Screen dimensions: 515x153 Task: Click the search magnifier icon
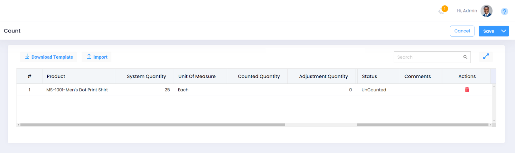click(465, 57)
